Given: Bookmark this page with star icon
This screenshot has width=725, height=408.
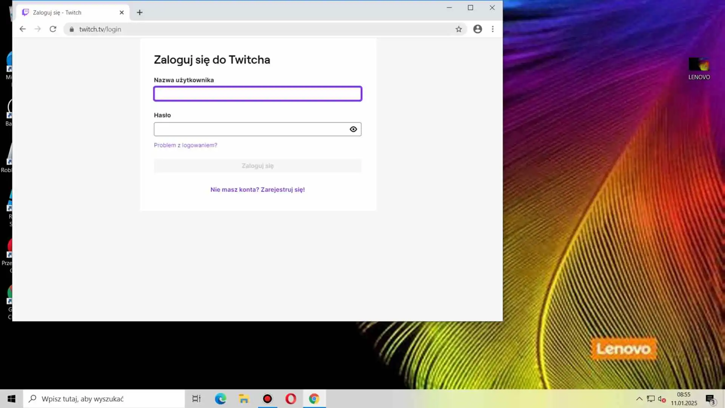Looking at the screenshot, I should tap(458, 29).
